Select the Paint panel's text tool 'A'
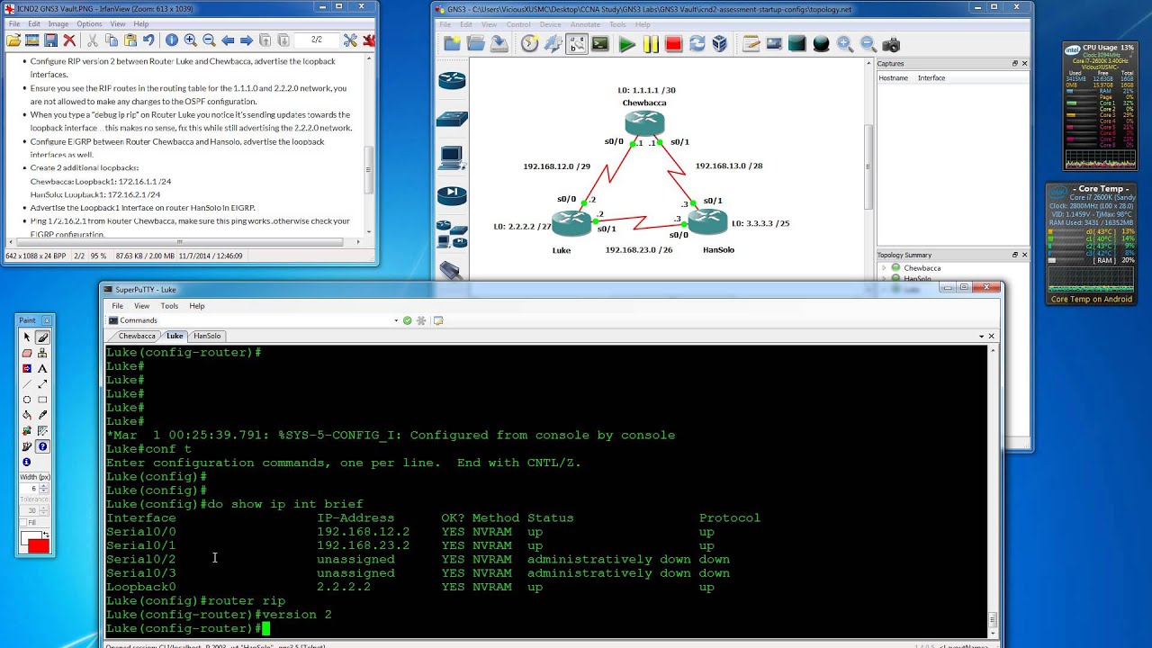The width and height of the screenshot is (1152, 648). (42, 368)
